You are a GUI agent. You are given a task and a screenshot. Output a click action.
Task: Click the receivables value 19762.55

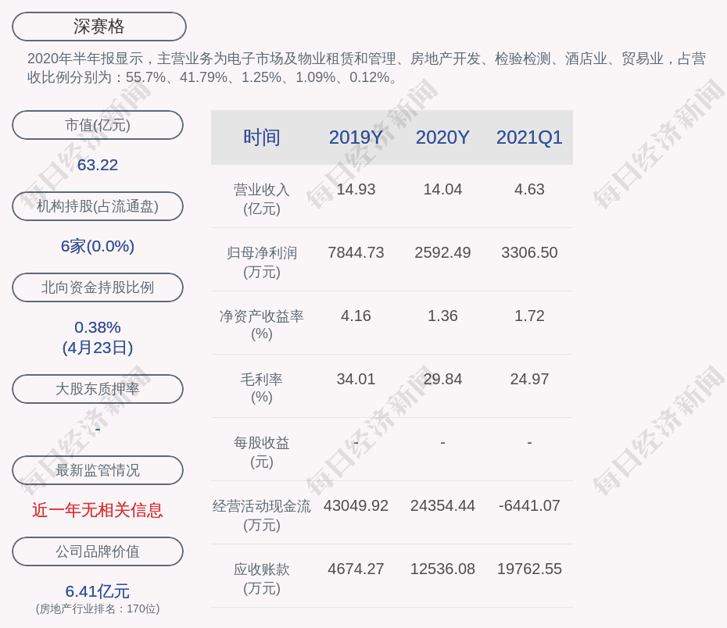tap(529, 569)
